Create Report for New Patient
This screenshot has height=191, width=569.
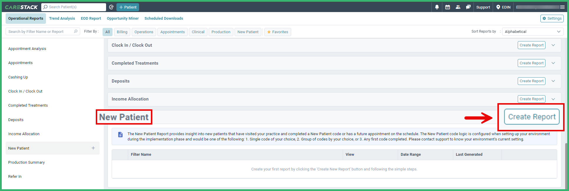point(532,117)
